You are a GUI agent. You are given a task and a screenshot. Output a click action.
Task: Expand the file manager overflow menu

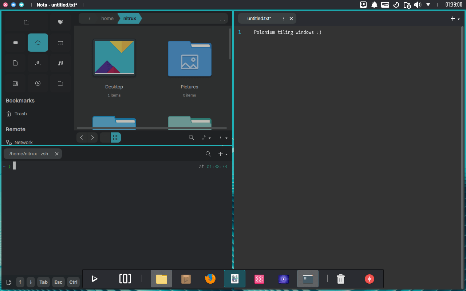pos(222,137)
